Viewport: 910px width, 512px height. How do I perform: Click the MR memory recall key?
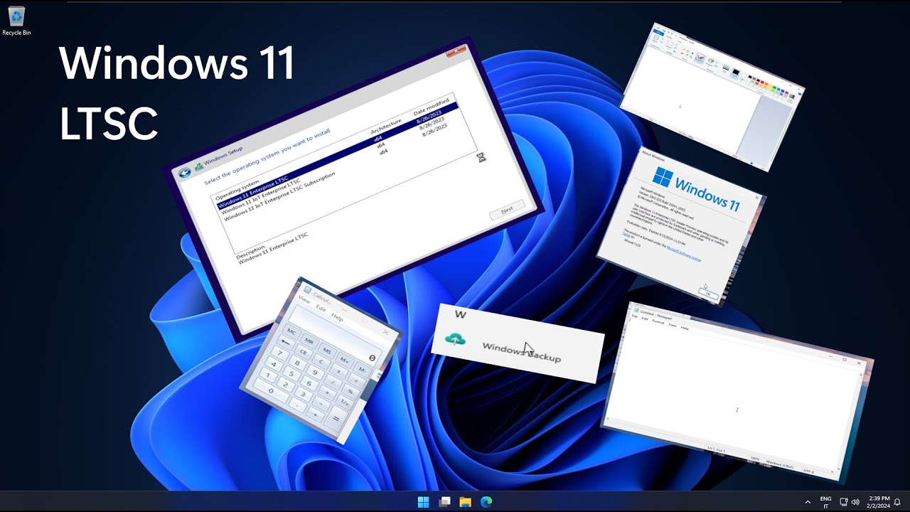click(309, 341)
